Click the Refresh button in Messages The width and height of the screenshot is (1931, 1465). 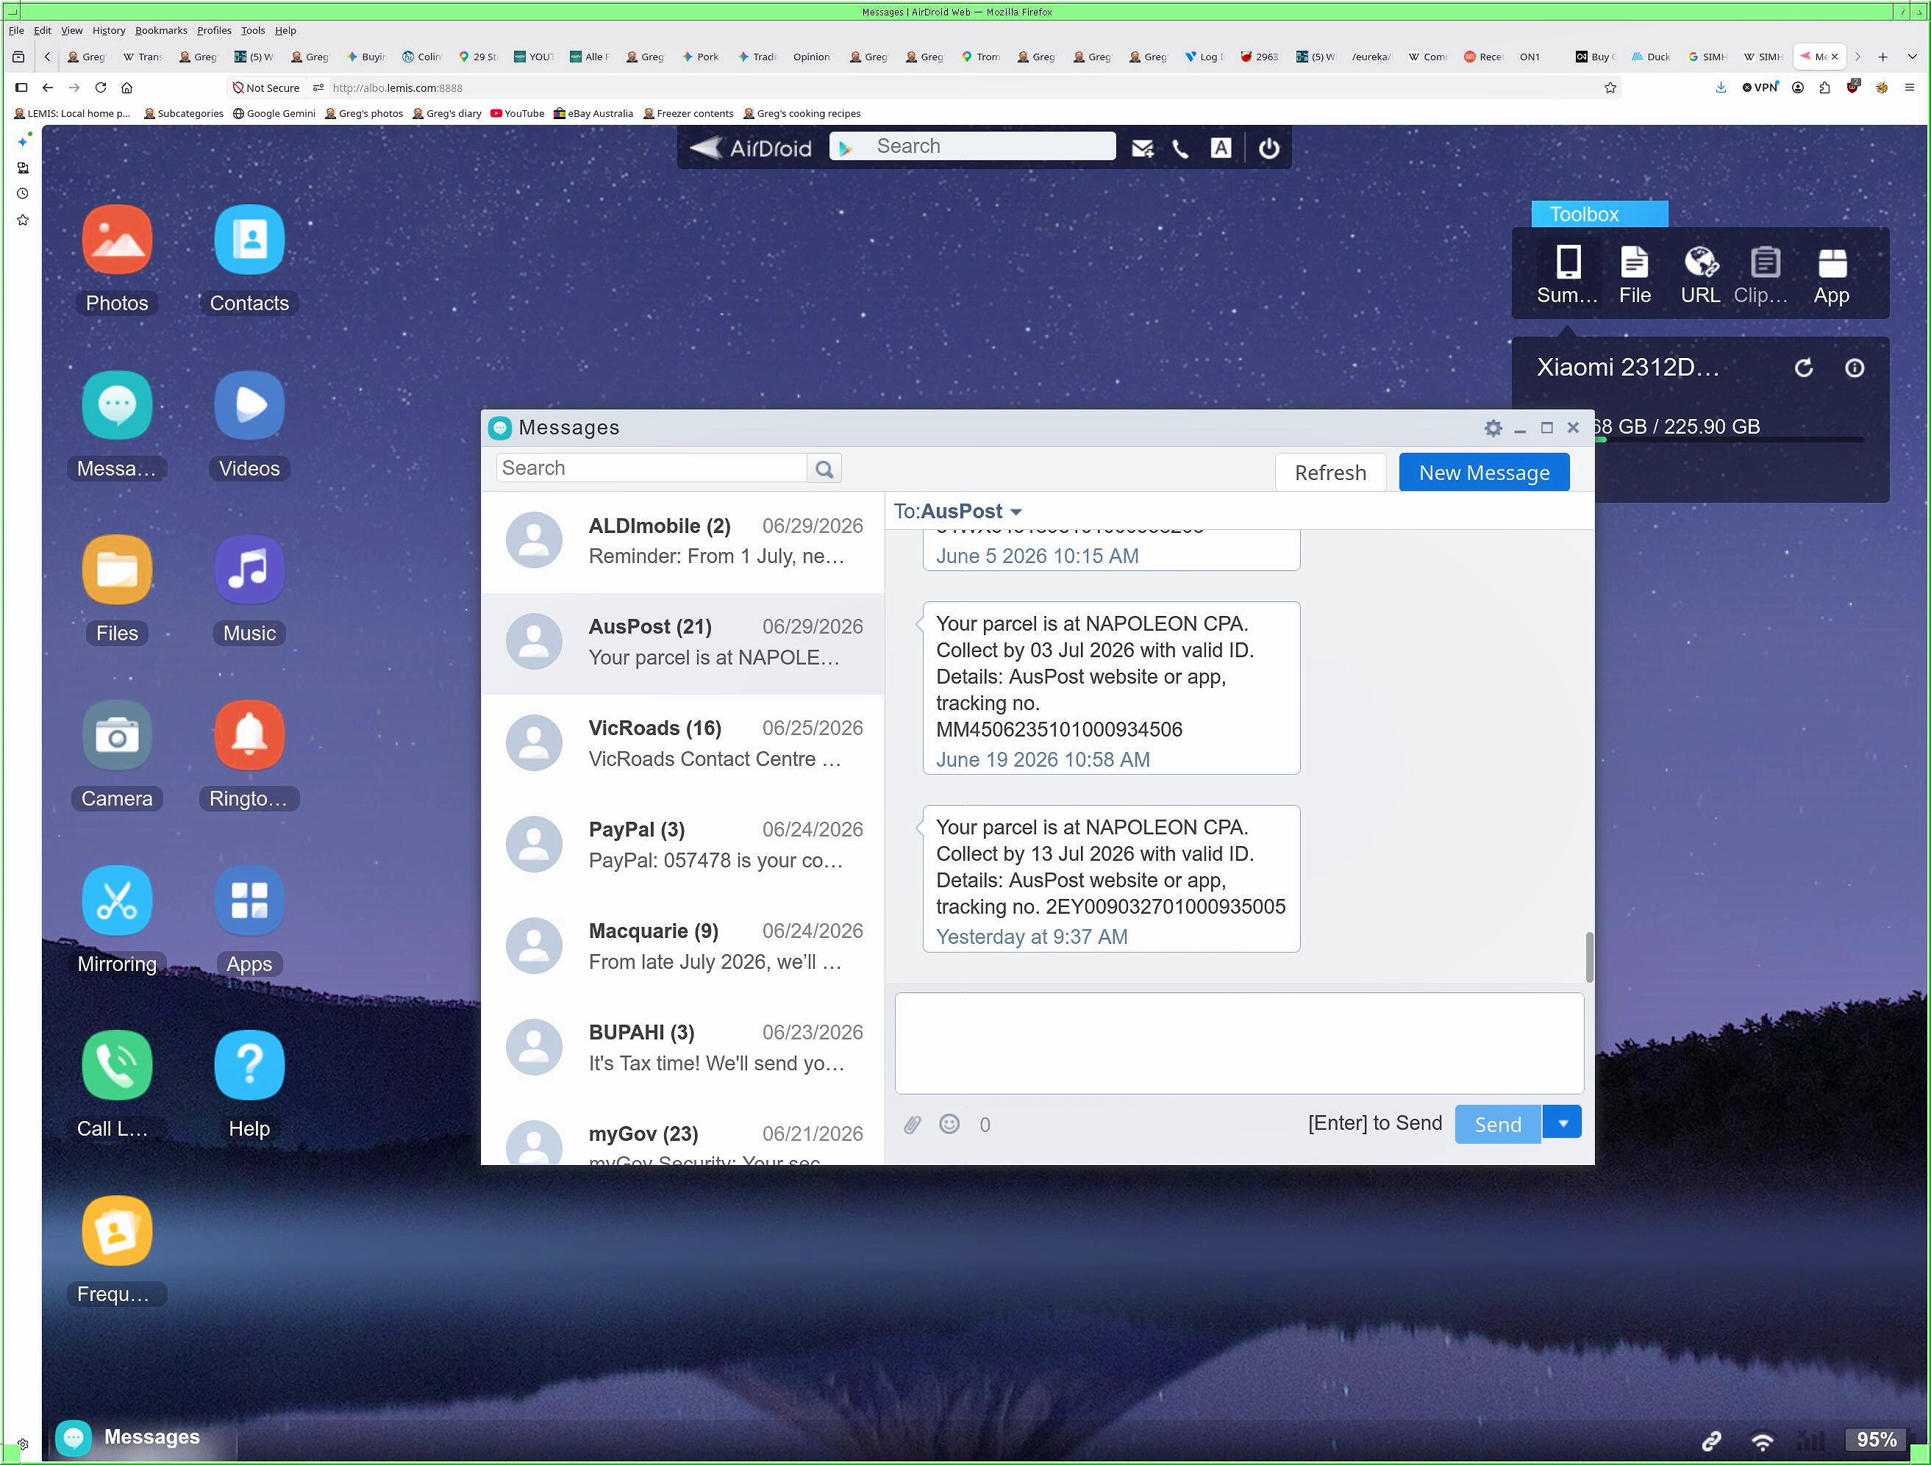[x=1329, y=473]
